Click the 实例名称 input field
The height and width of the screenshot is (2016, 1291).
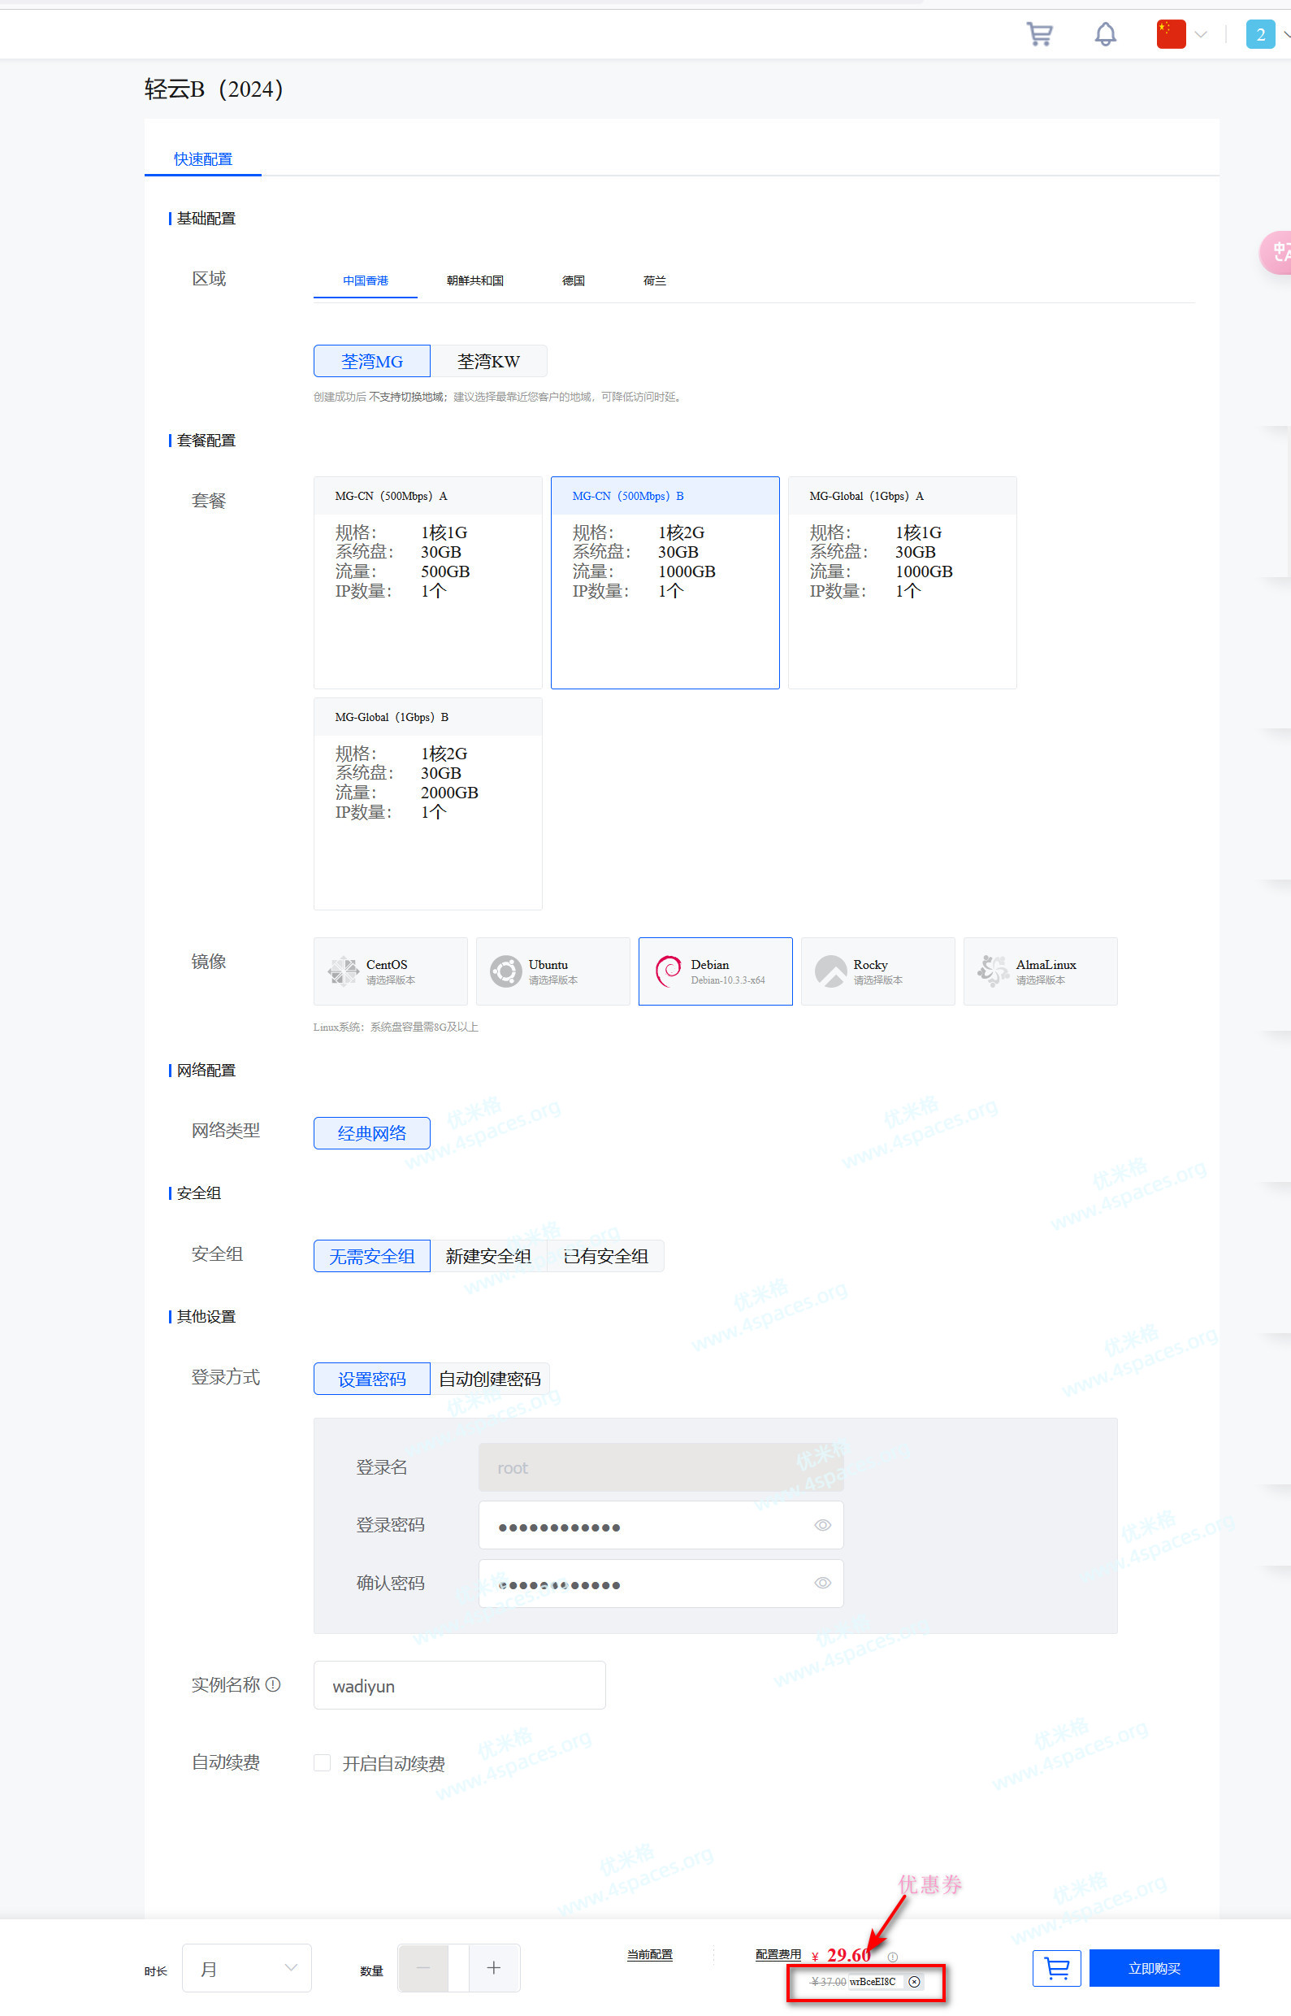(x=459, y=1685)
